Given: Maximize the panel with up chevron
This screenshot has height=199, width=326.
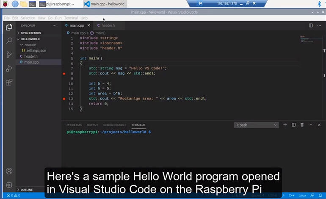Looking at the screenshot, I should (x=311, y=125).
